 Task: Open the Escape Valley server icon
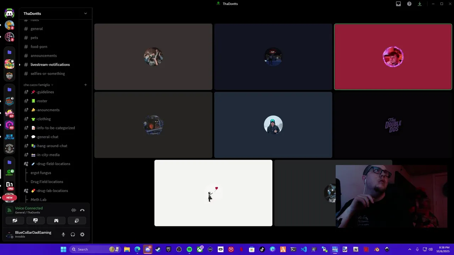10,76
